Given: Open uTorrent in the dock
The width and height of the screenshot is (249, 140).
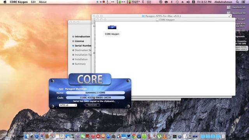Looking at the screenshot, I should [x=160, y=136].
